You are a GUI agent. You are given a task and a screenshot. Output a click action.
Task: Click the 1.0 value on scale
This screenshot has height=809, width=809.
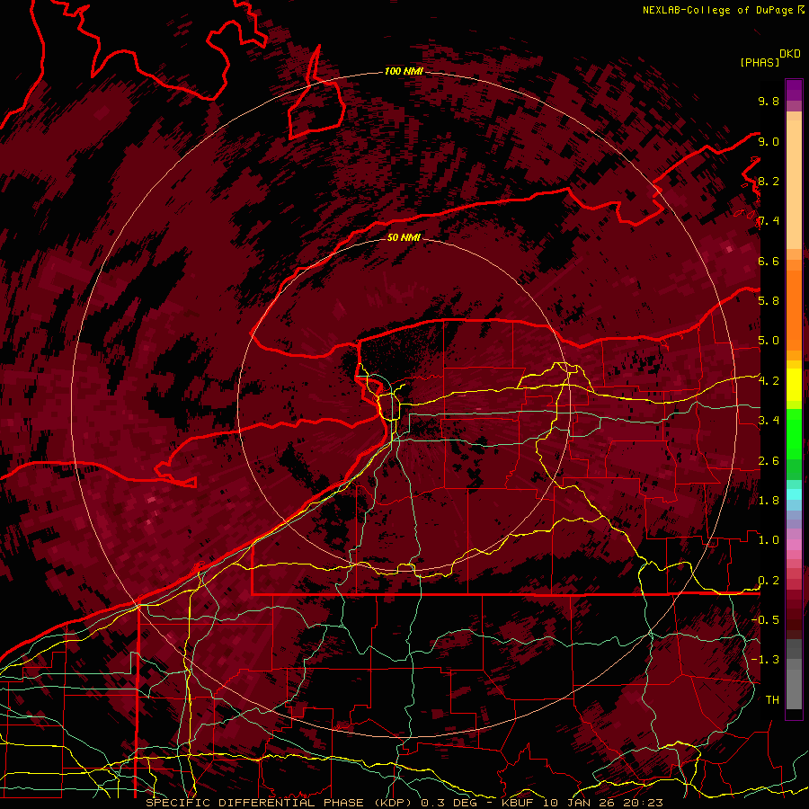[769, 539]
